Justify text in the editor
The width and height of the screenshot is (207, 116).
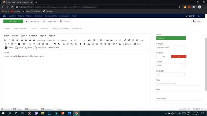(x=34, y=40)
